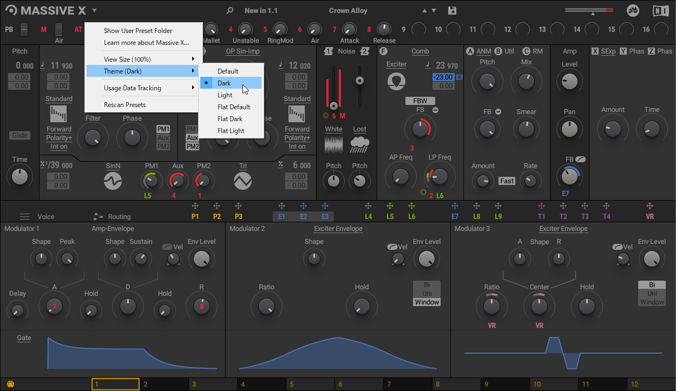
Task: Save preset with the floppy disk icon
Action: [452, 10]
